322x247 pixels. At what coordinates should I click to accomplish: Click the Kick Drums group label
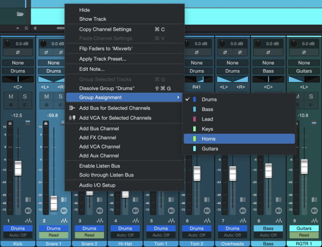pos(18,228)
